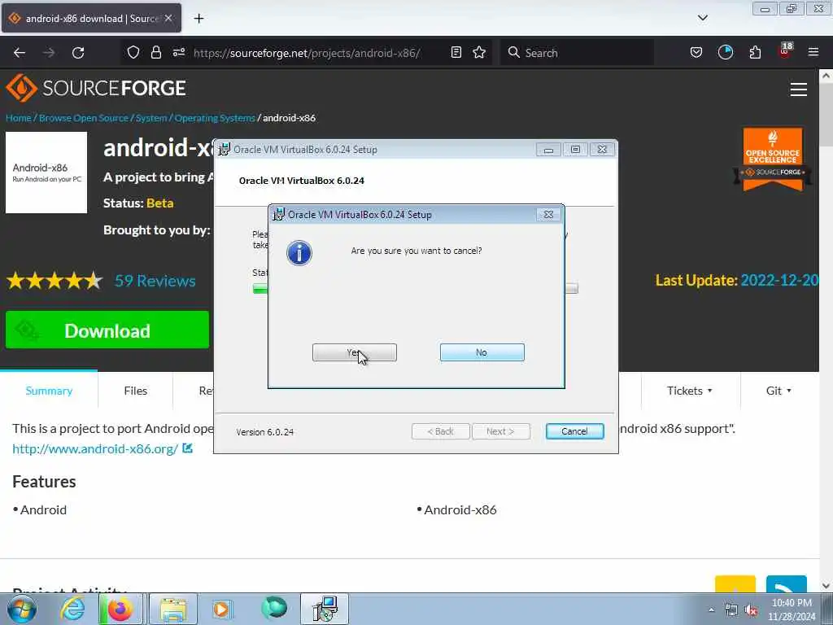Open SourceForge site hamburger menu
Screen dimensions: 833x625
799,90
